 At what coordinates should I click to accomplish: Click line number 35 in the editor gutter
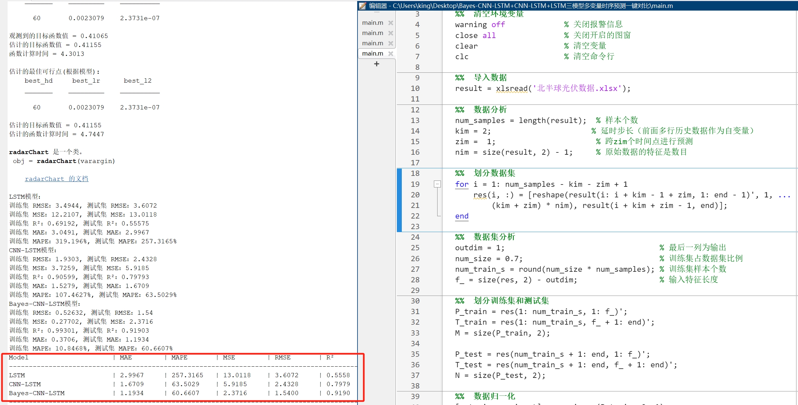(415, 354)
